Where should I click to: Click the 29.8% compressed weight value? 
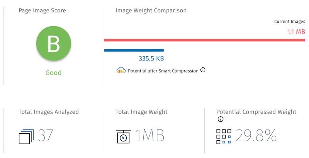[256, 136]
